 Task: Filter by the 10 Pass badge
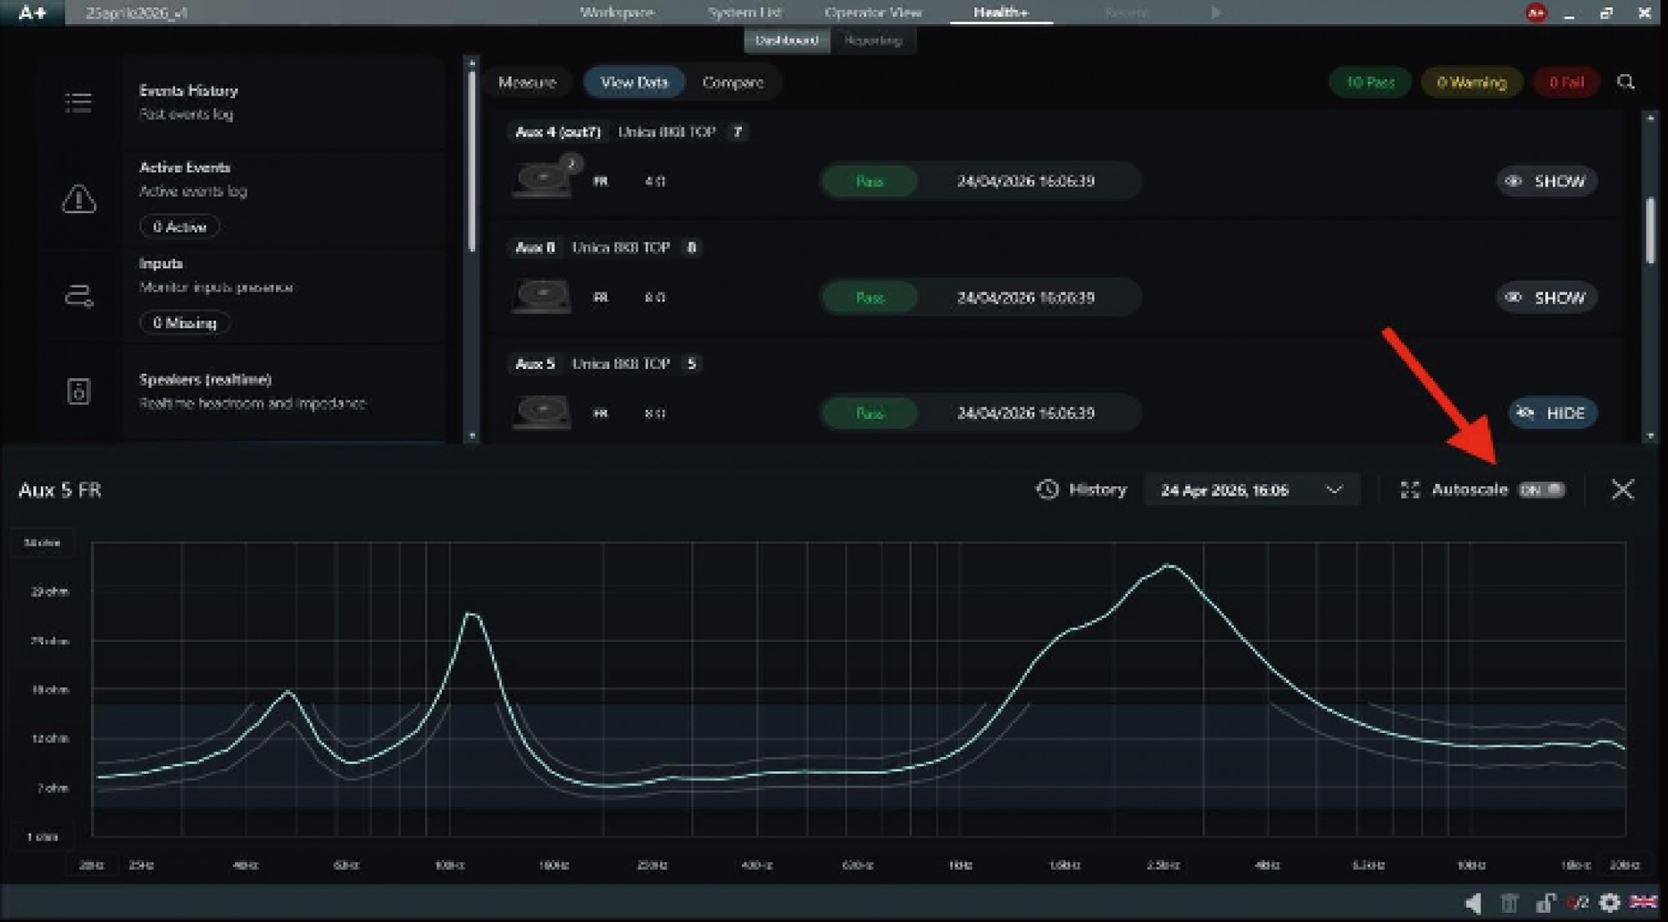point(1370,82)
